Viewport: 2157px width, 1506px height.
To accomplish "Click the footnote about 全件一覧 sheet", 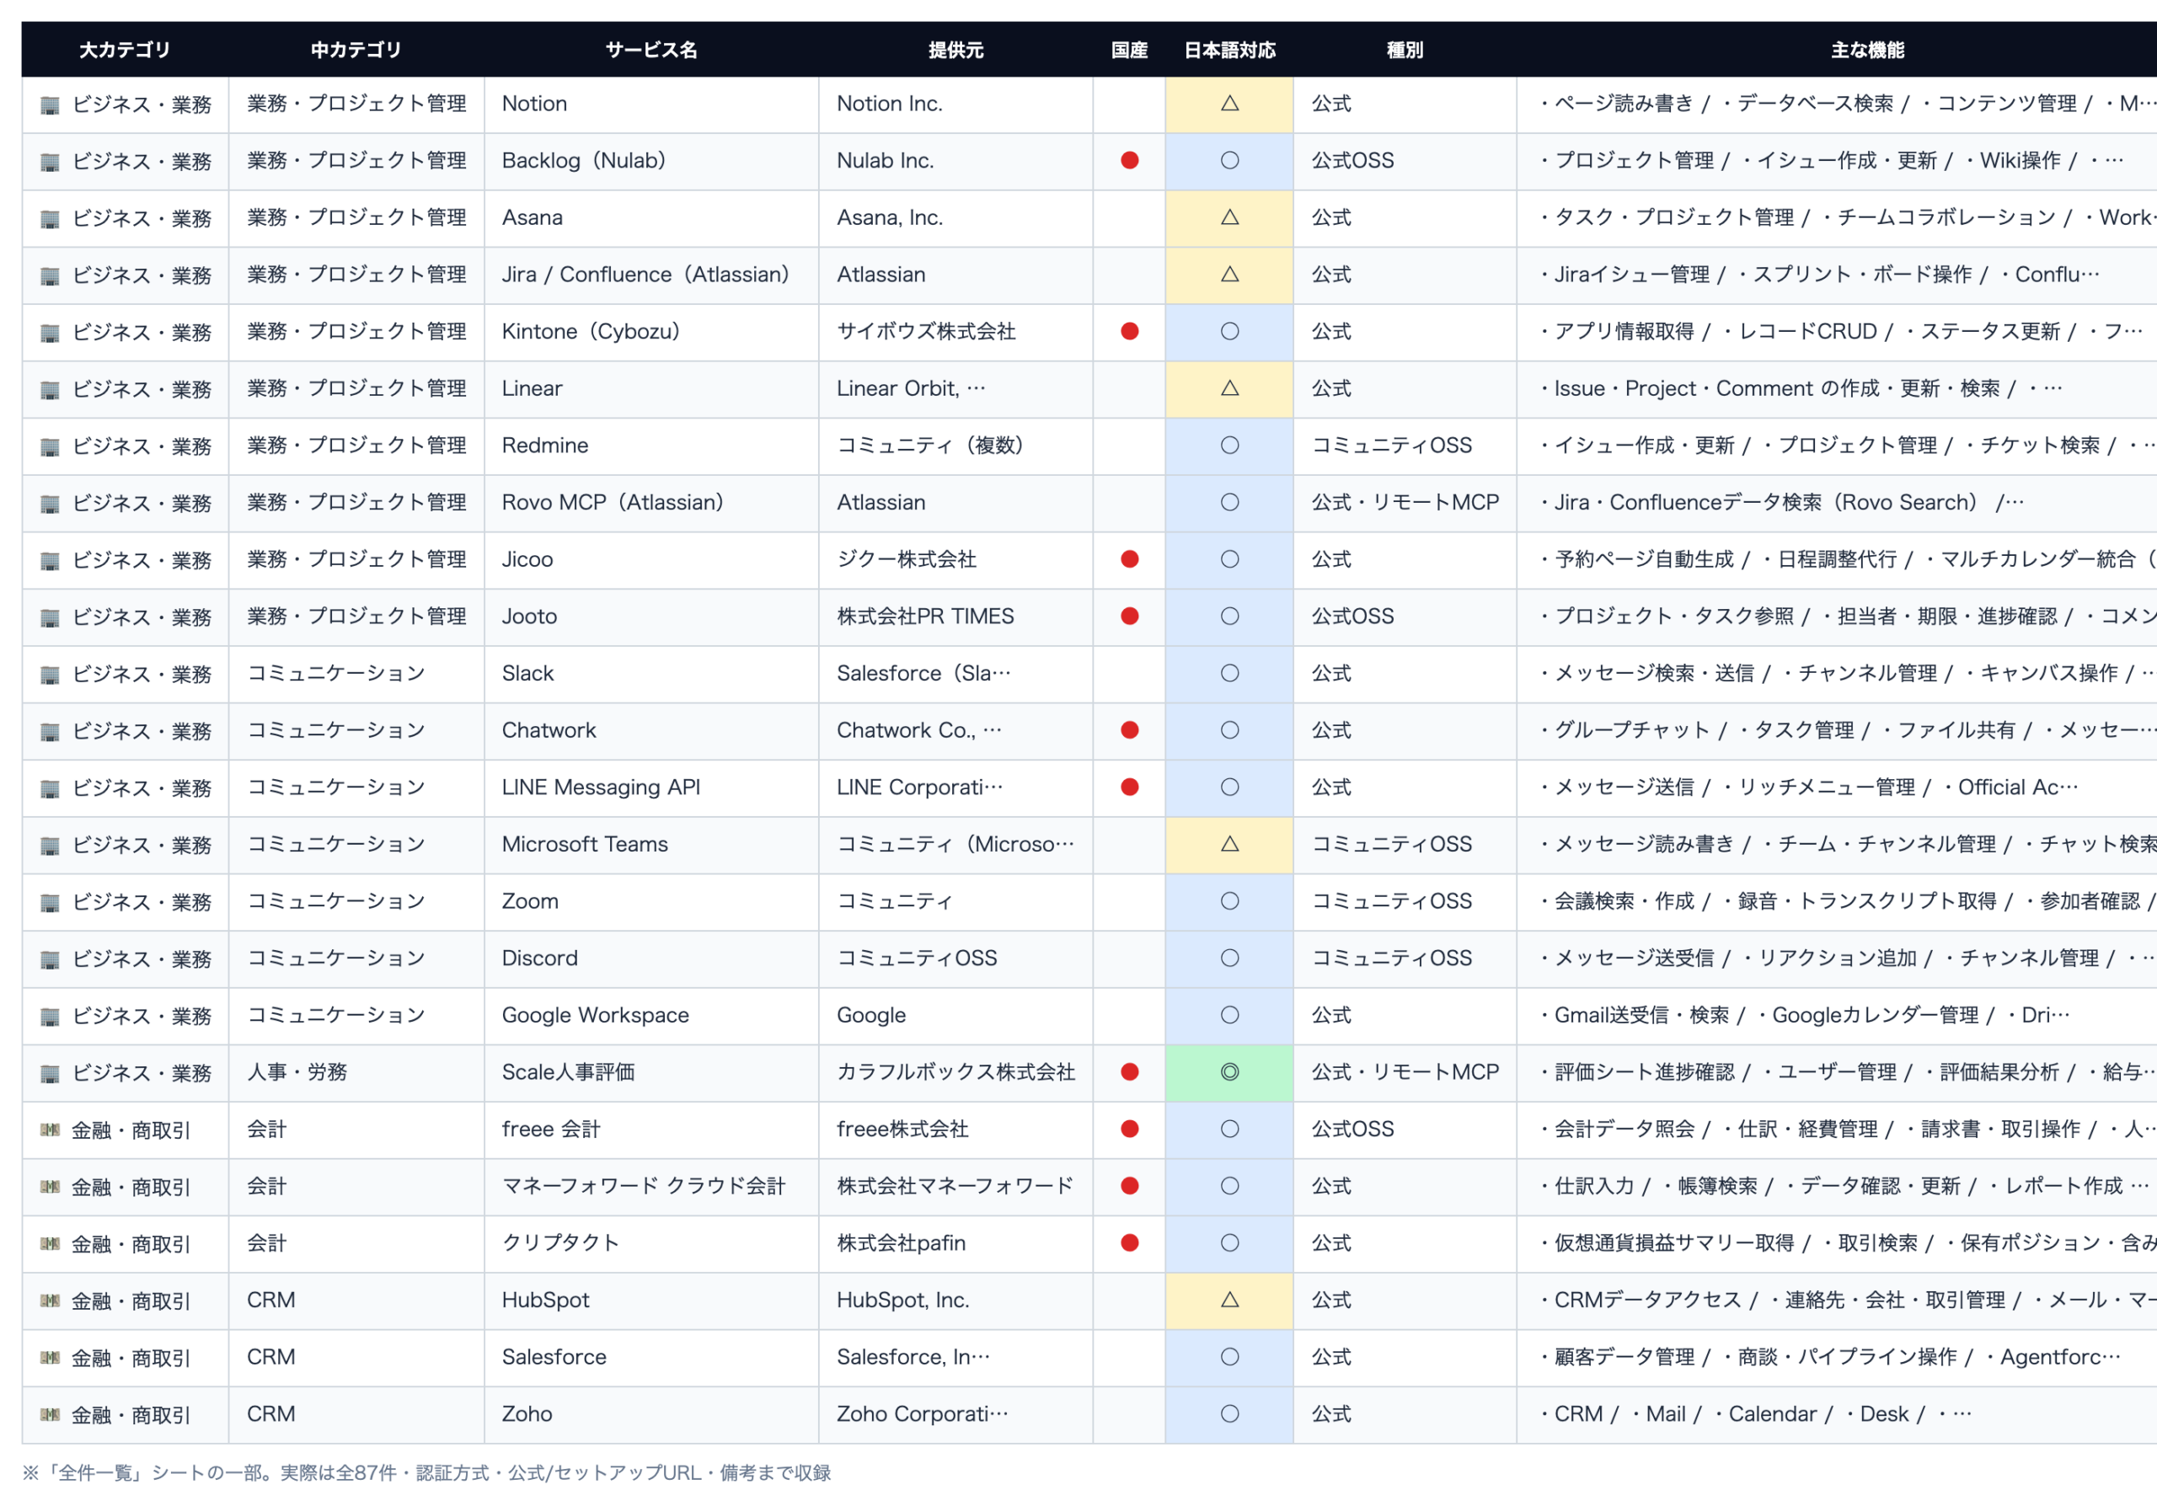I will click(426, 1472).
